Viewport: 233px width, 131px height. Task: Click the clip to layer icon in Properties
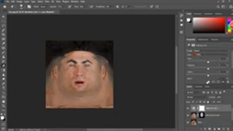click(x=208, y=82)
